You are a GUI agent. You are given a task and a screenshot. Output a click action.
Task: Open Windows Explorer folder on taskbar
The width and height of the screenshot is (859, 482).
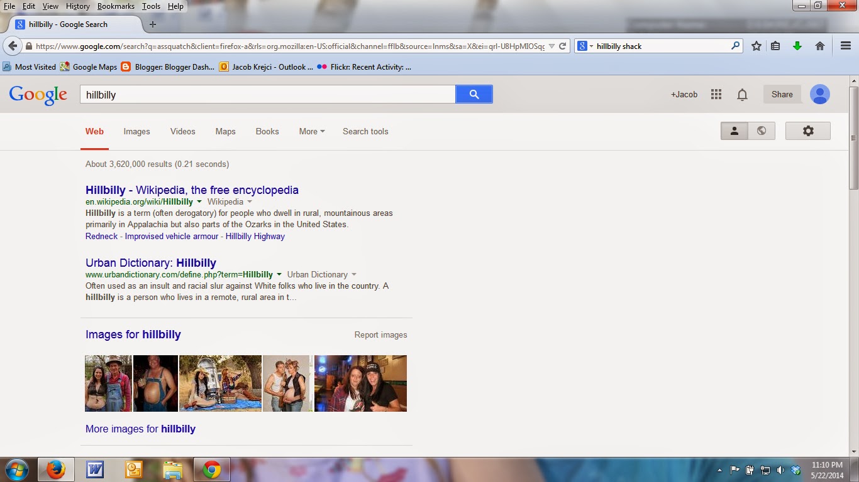[172, 469]
